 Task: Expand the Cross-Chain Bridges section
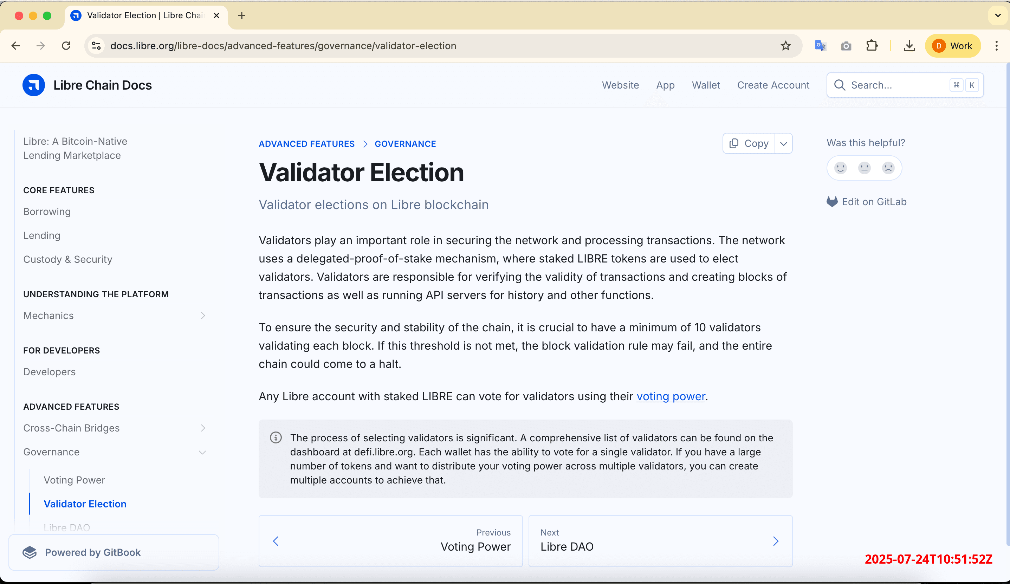[x=203, y=428]
